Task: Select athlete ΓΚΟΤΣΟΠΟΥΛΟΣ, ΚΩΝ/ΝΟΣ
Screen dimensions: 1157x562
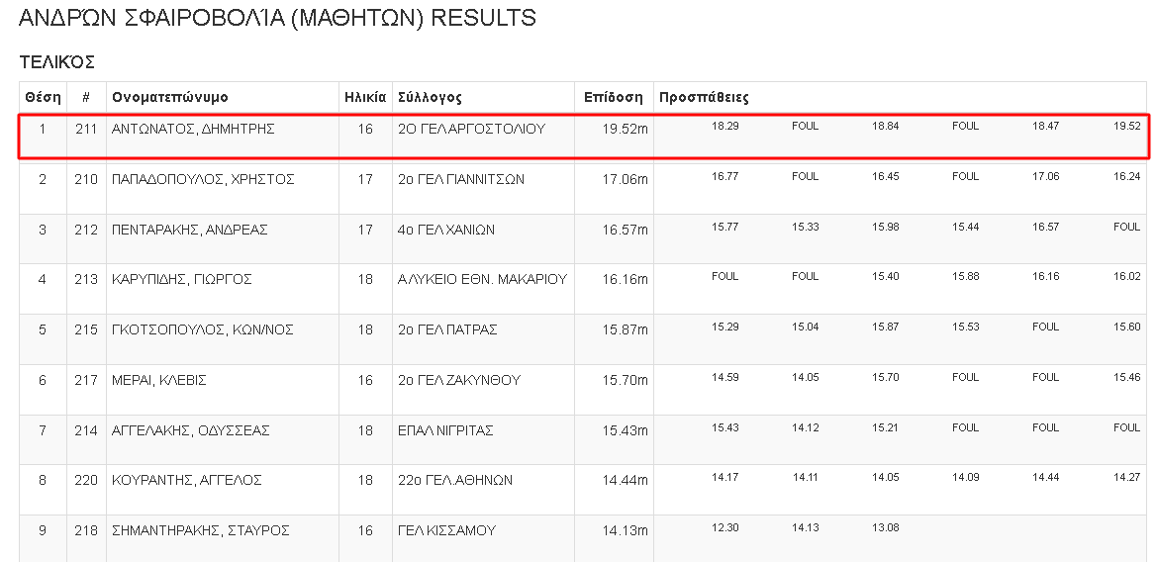Action: pyautogui.click(x=202, y=329)
